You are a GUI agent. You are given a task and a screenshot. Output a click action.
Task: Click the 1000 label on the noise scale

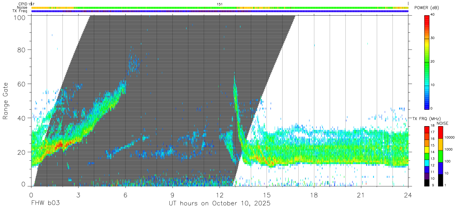pyautogui.click(x=449, y=149)
